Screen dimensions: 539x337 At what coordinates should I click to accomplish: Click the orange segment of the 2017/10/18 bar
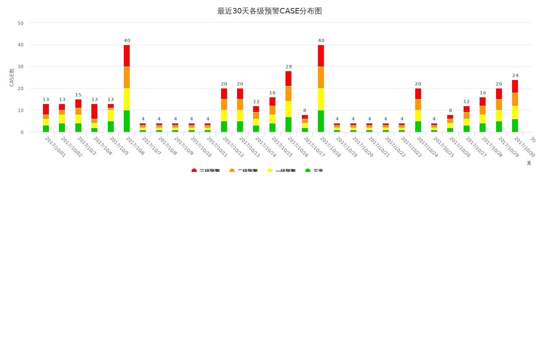tap(321, 78)
